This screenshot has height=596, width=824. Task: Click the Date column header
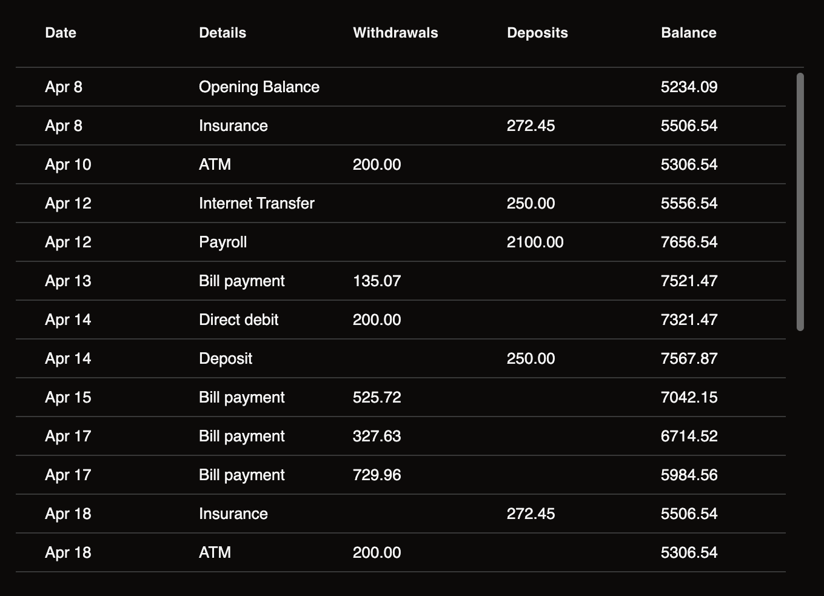click(61, 33)
